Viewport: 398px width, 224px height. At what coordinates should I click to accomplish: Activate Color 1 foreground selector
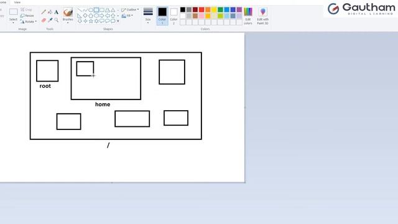coord(162,16)
